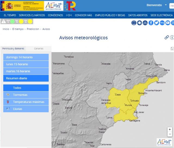The width and height of the screenshot is (174, 148).
Task: Click the download icon above the map
Action: pos(172,49)
